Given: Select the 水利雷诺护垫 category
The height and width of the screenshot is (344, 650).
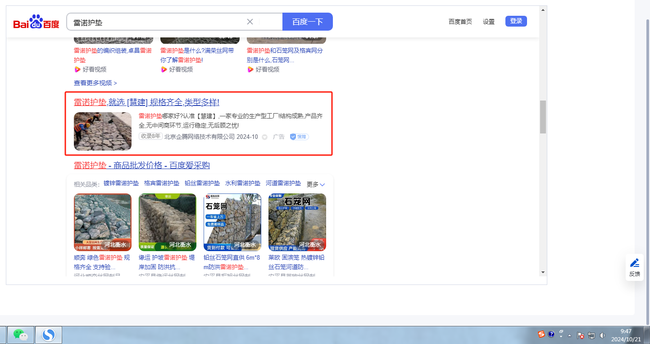Looking at the screenshot, I should click(243, 183).
